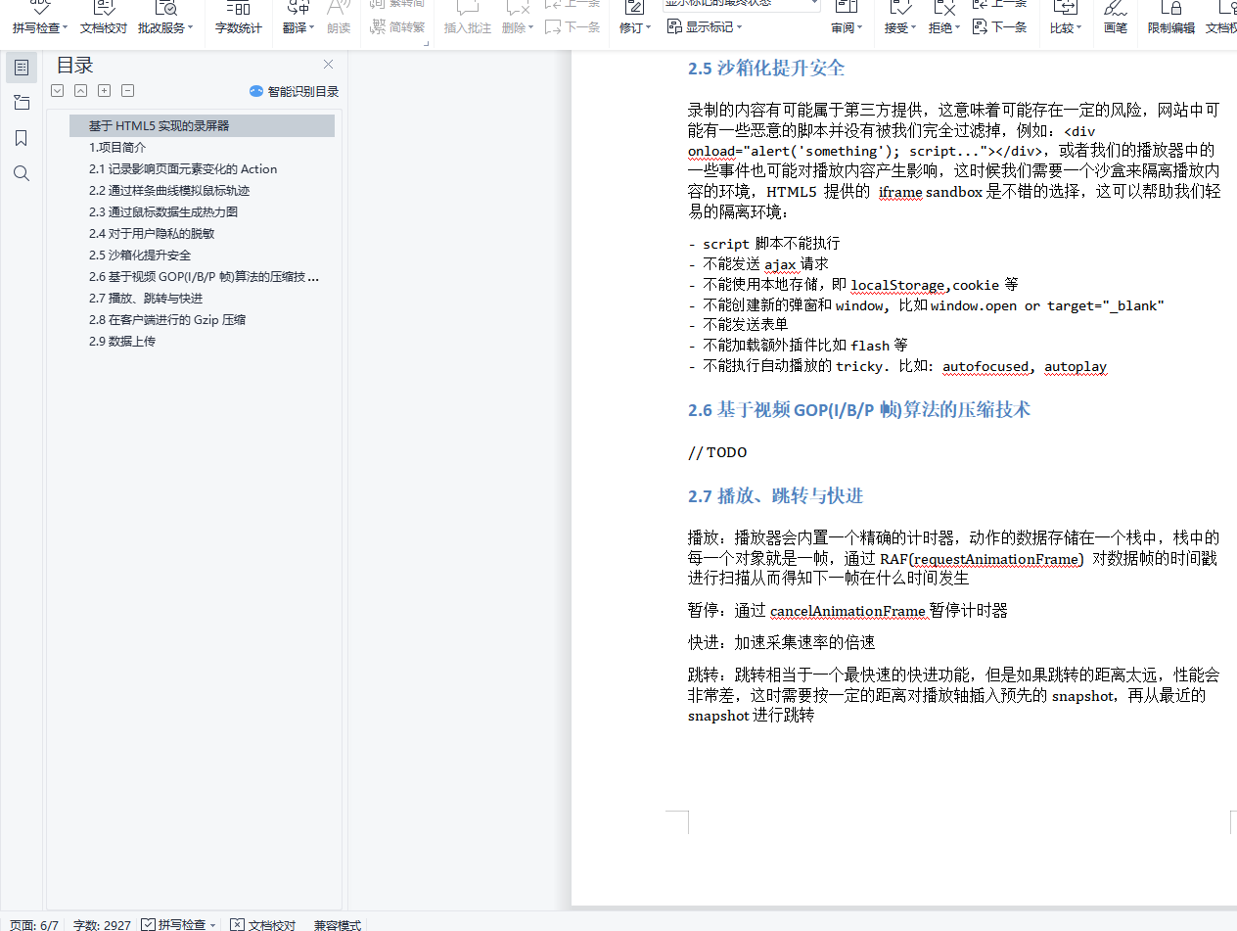Click the document heading 2.7 播放、跳转与快进
This screenshot has height=931, width=1237.
coord(775,496)
